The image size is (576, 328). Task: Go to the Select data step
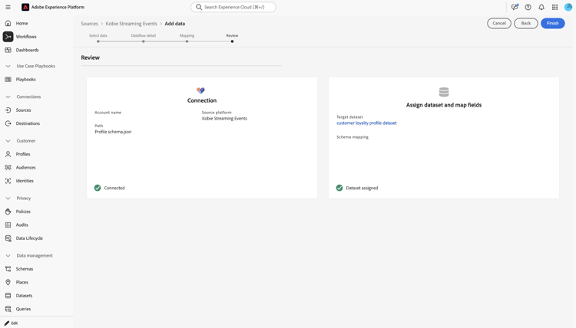pos(98,38)
